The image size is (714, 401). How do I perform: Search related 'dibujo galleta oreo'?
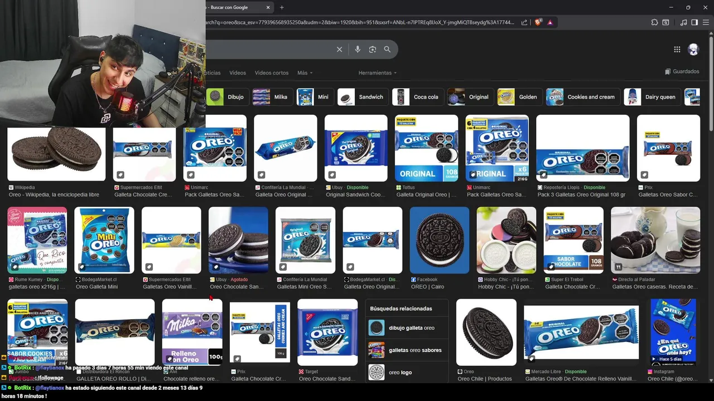pyautogui.click(x=407, y=328)
